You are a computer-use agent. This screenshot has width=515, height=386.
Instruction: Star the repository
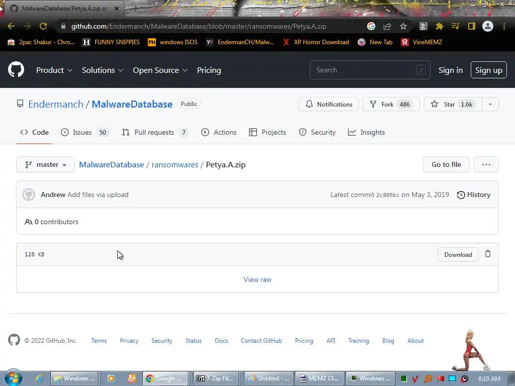tap(453, 105)
